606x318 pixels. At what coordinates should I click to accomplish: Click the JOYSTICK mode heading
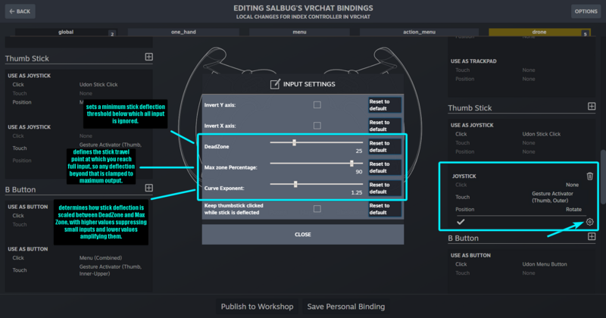coord(464,176)
